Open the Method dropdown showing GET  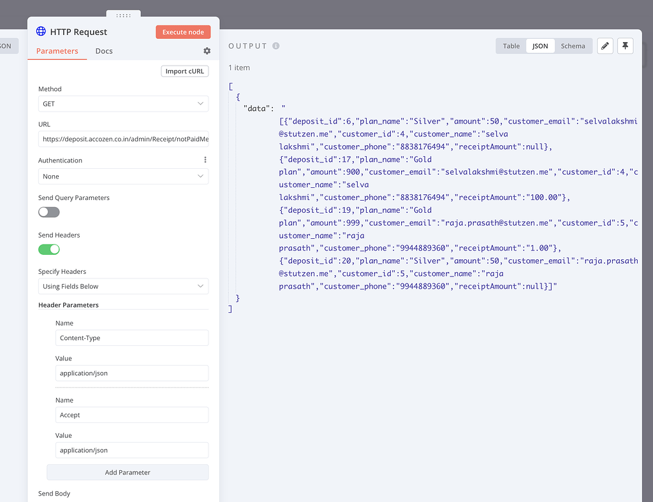click(123, 103)
